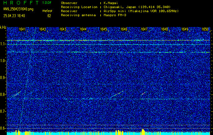This screenshot has width=213, height=135.
Task: Select the file name KN9_2504231640.png
Action: pyautogui.click(x=18, y=9)
